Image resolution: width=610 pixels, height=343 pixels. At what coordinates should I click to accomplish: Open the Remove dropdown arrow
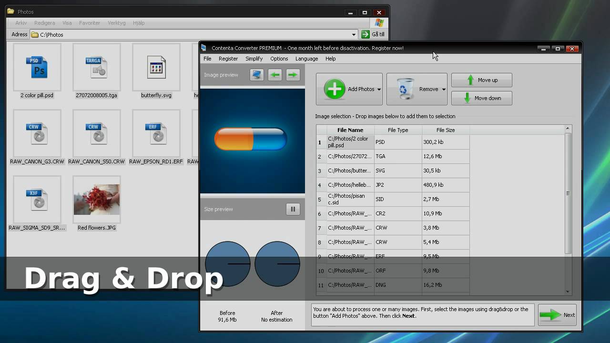(x=443, y=90)
